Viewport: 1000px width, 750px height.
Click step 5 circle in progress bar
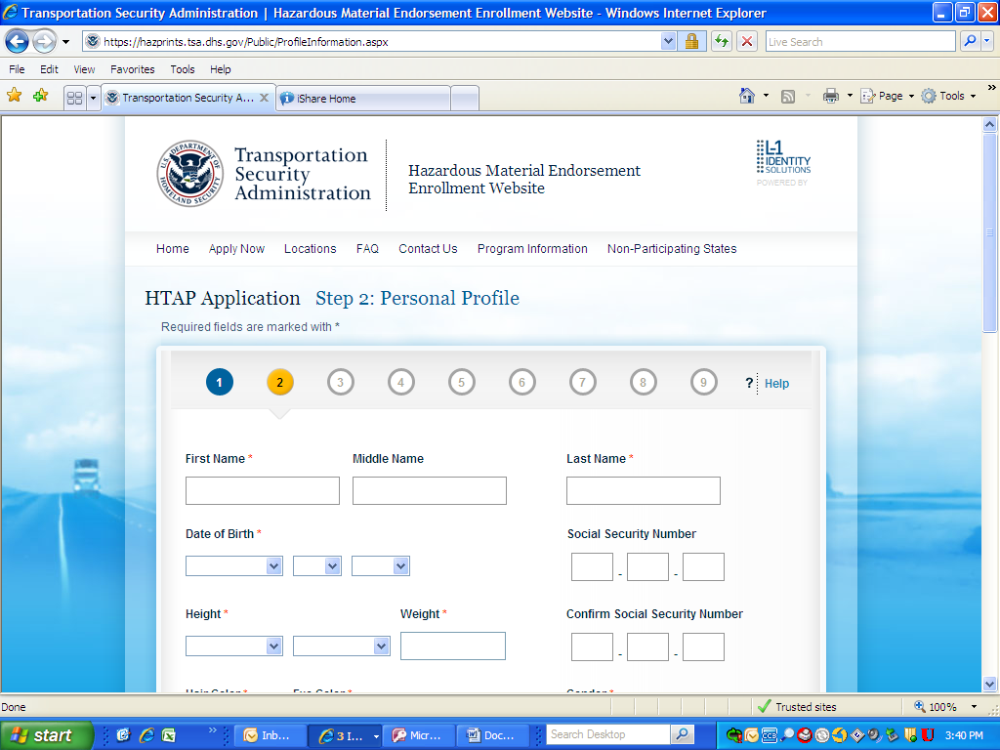[x=462, y=383]
